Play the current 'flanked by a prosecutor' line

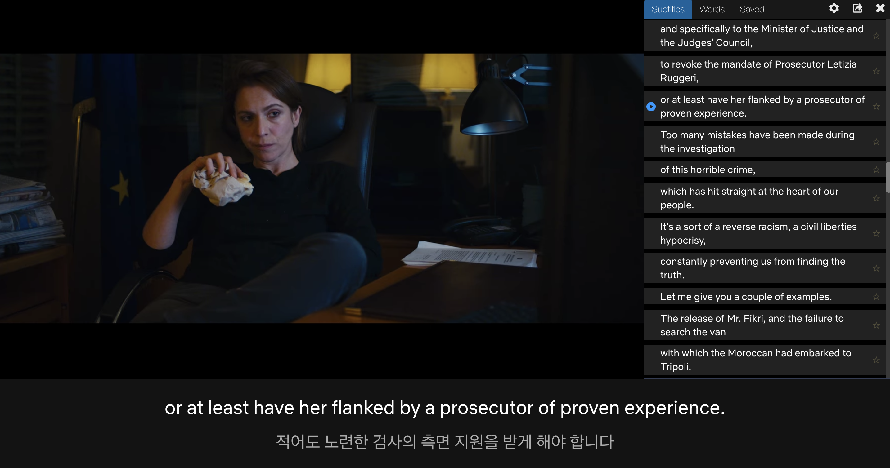(x=651, y=107)
